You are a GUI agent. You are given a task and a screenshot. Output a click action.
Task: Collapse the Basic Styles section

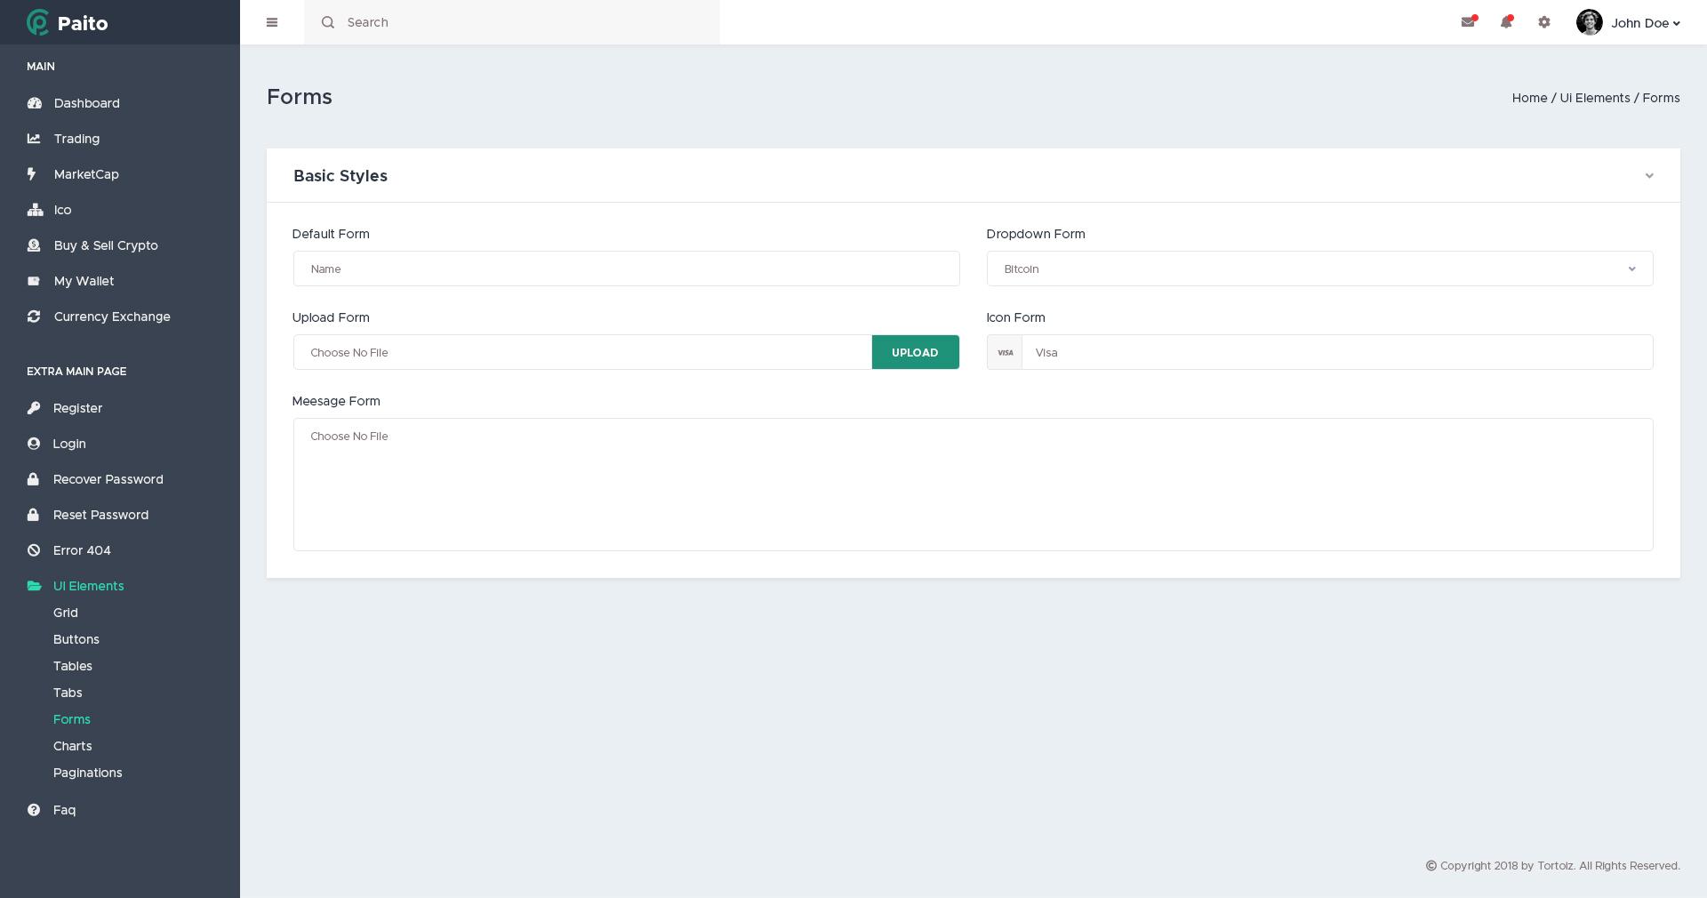(1650, 176)
